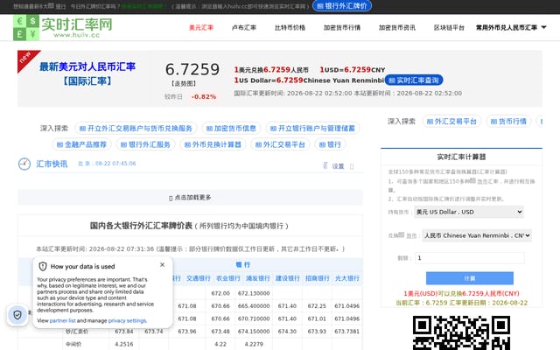This screenshot has height=350, width=560.
Task: Click the 672.130000 table cell
Action: coord(254,293)
